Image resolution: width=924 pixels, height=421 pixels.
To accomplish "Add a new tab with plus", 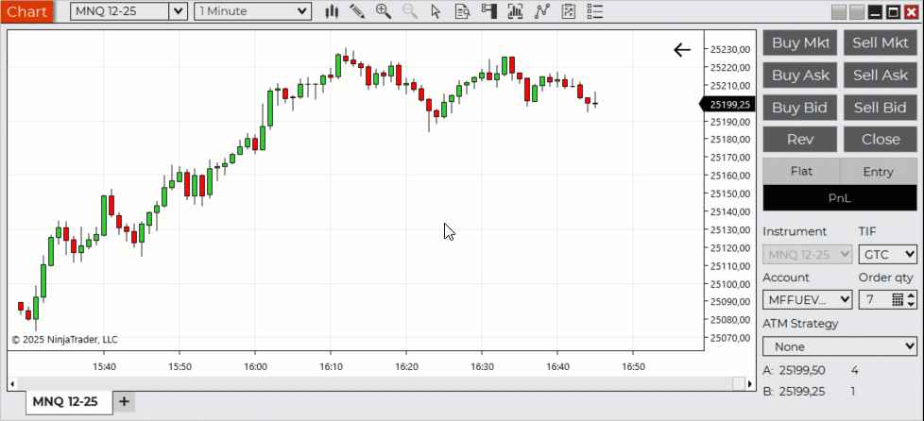I will [x=124, y=401].
